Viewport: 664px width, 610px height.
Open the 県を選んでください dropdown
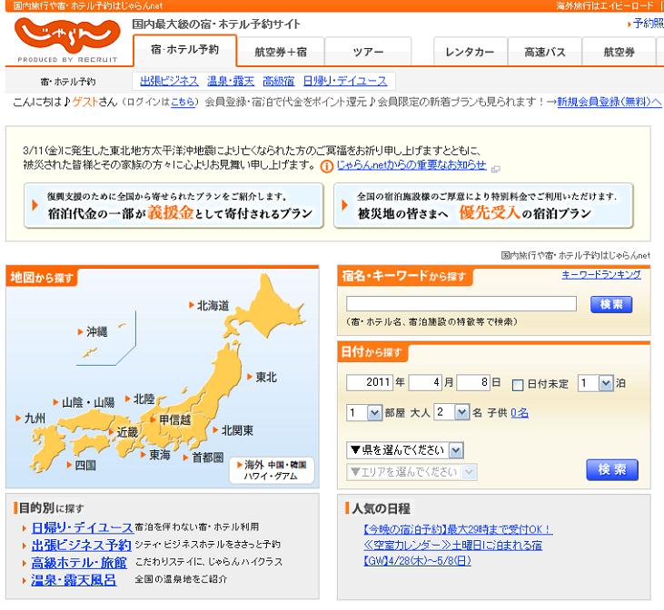click(405, 450)
